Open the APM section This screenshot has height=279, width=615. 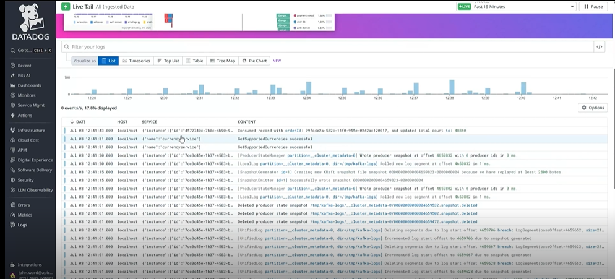tap(22, 150)
